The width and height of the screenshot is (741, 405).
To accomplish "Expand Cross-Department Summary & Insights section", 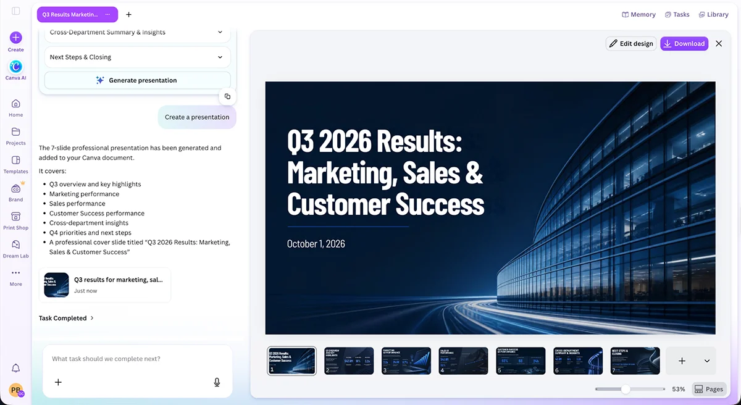I will point(137,32).
